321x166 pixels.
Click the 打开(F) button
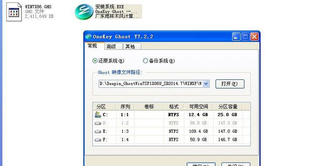(230, 84)
